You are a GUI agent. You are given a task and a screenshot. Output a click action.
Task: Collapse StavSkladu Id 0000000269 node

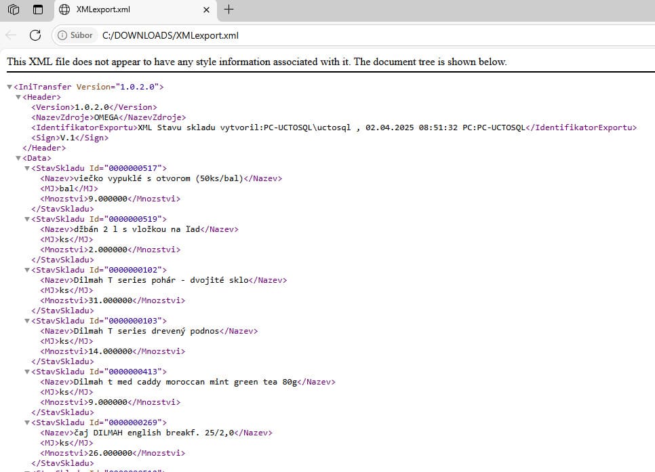(x=27, y=422)
